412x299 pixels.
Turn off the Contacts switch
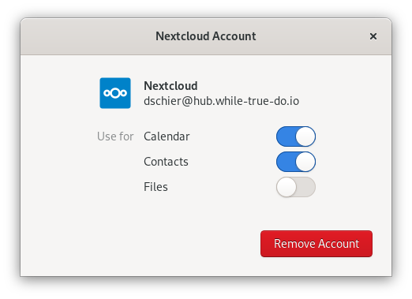click(x=296, y=162)
